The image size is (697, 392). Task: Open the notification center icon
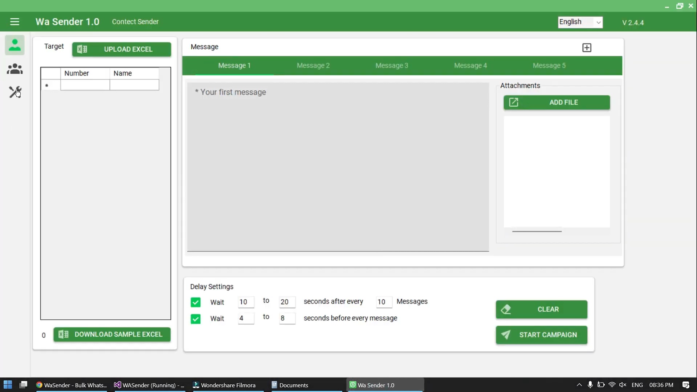click(x=686, y=385)
